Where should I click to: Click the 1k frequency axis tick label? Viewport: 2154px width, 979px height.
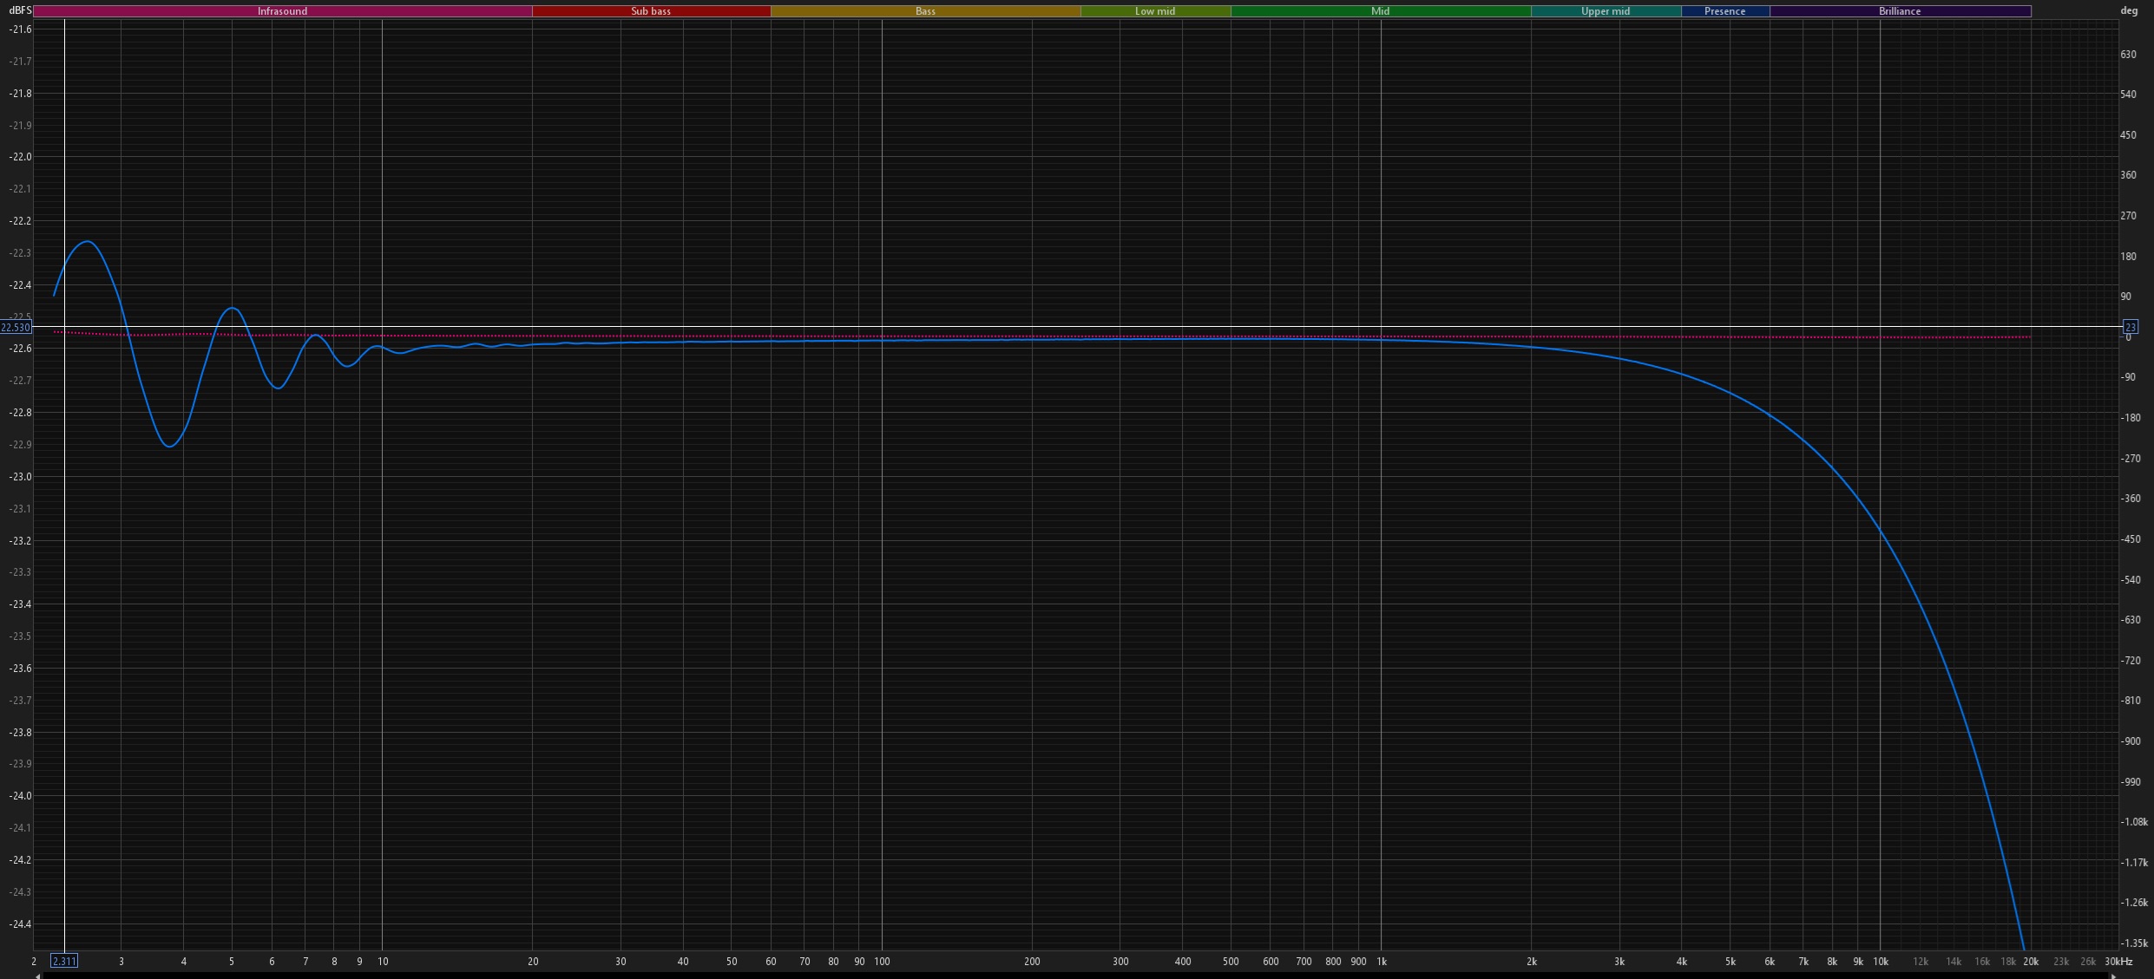pyautogui.click(x=1382, y=961)
